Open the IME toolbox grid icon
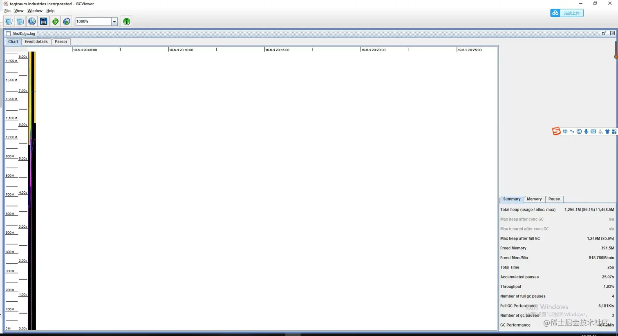 [x=614, y=132]
